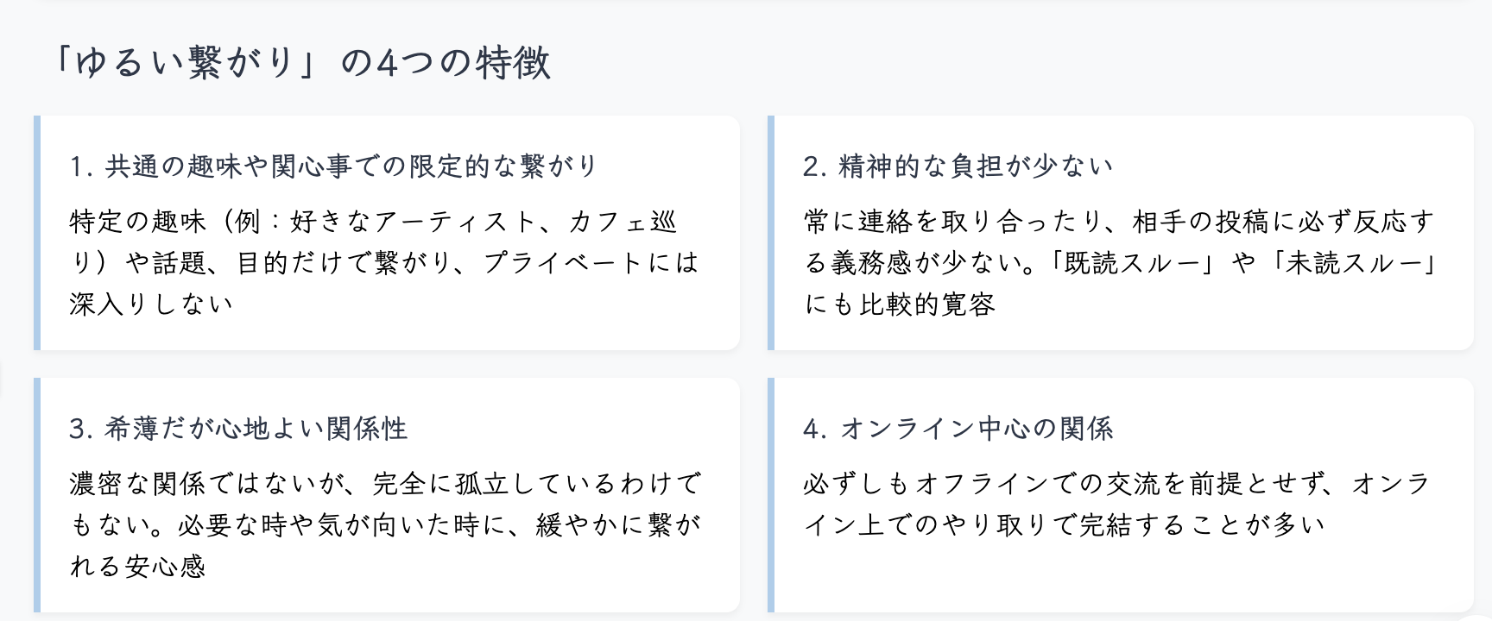Click the blue accent bar of card 4
1492x621 pixels.
(771, 495)
